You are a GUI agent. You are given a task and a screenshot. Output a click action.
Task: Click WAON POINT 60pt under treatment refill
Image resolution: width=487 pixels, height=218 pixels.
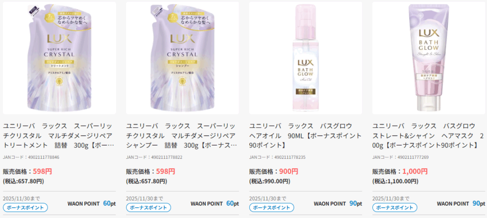(x=92, y=203)
